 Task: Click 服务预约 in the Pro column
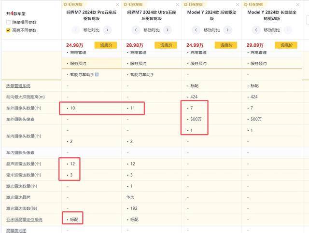(x=78, y=64)
